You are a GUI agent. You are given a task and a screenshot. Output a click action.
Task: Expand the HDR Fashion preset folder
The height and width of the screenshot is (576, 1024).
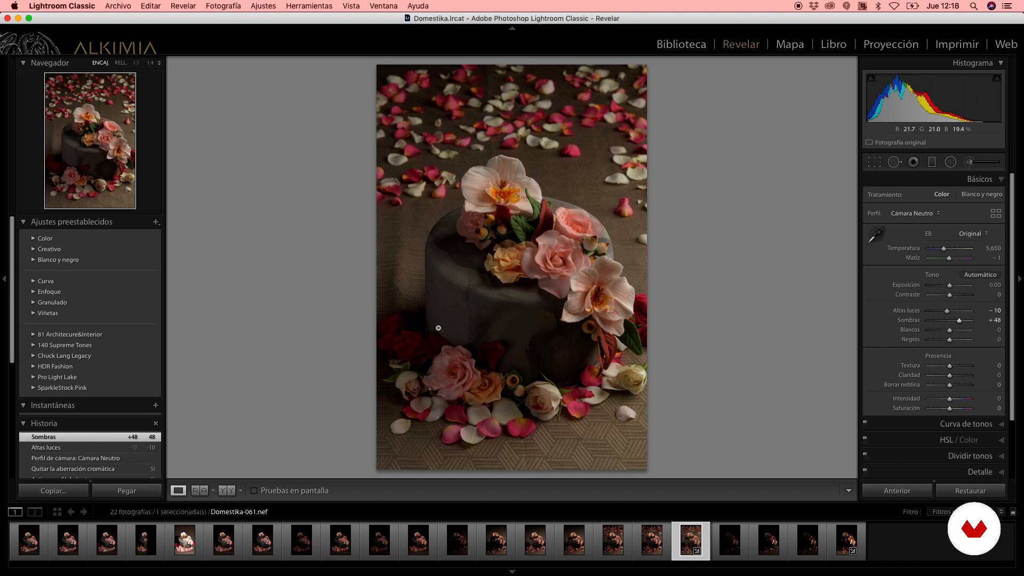click(33, 366)
